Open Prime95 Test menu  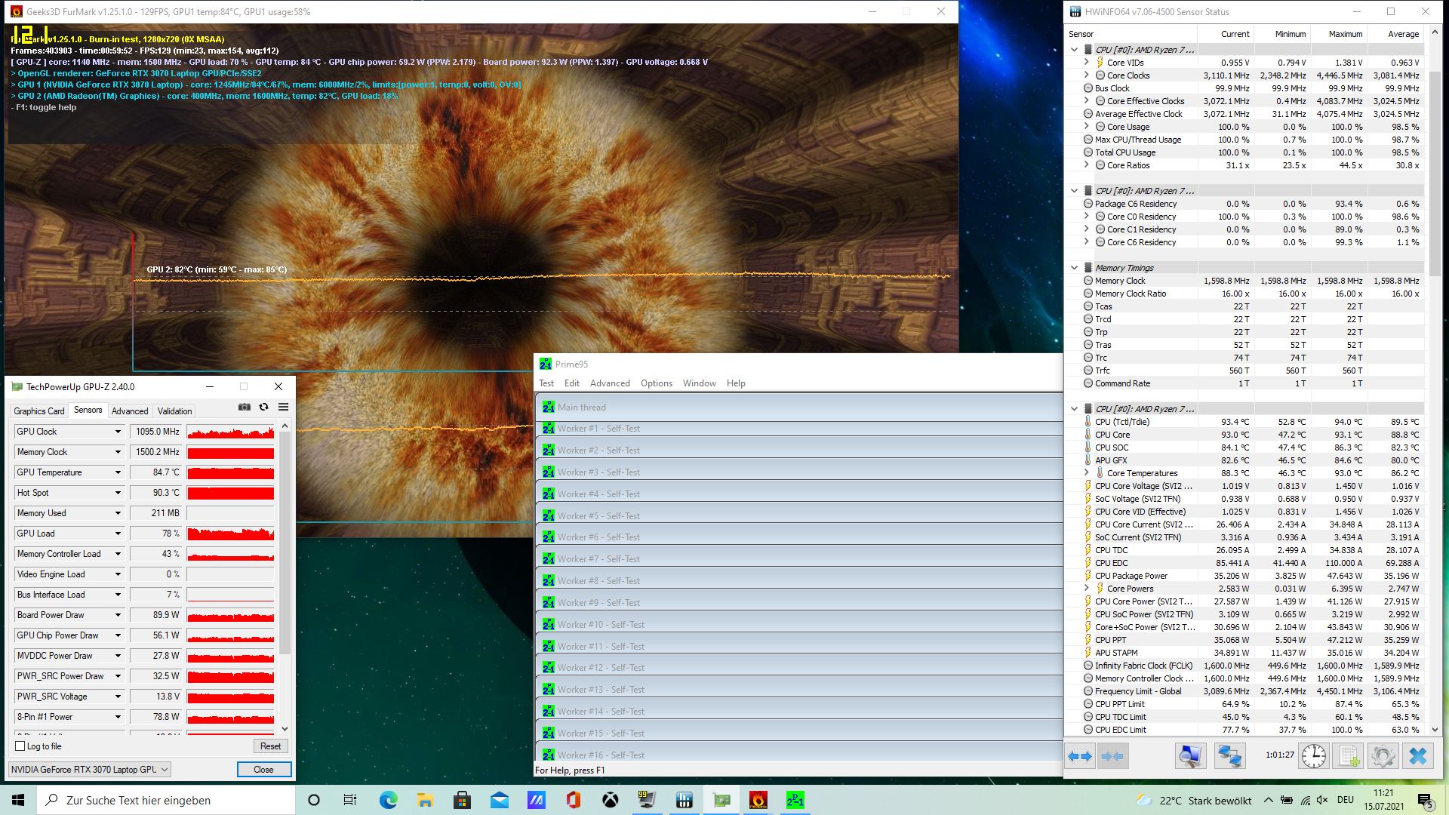(x=546, y=383)
